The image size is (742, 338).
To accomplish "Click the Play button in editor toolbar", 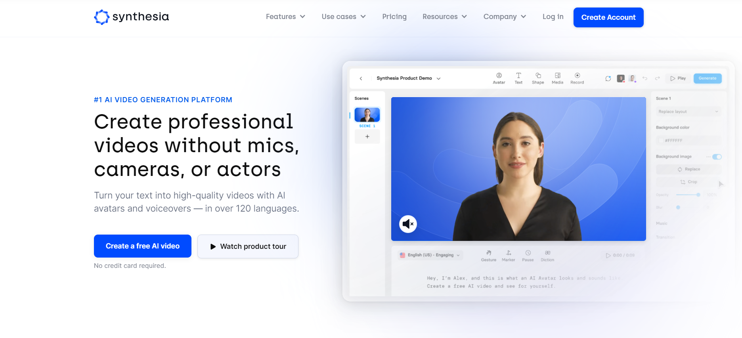I will [x=678, y=78].
